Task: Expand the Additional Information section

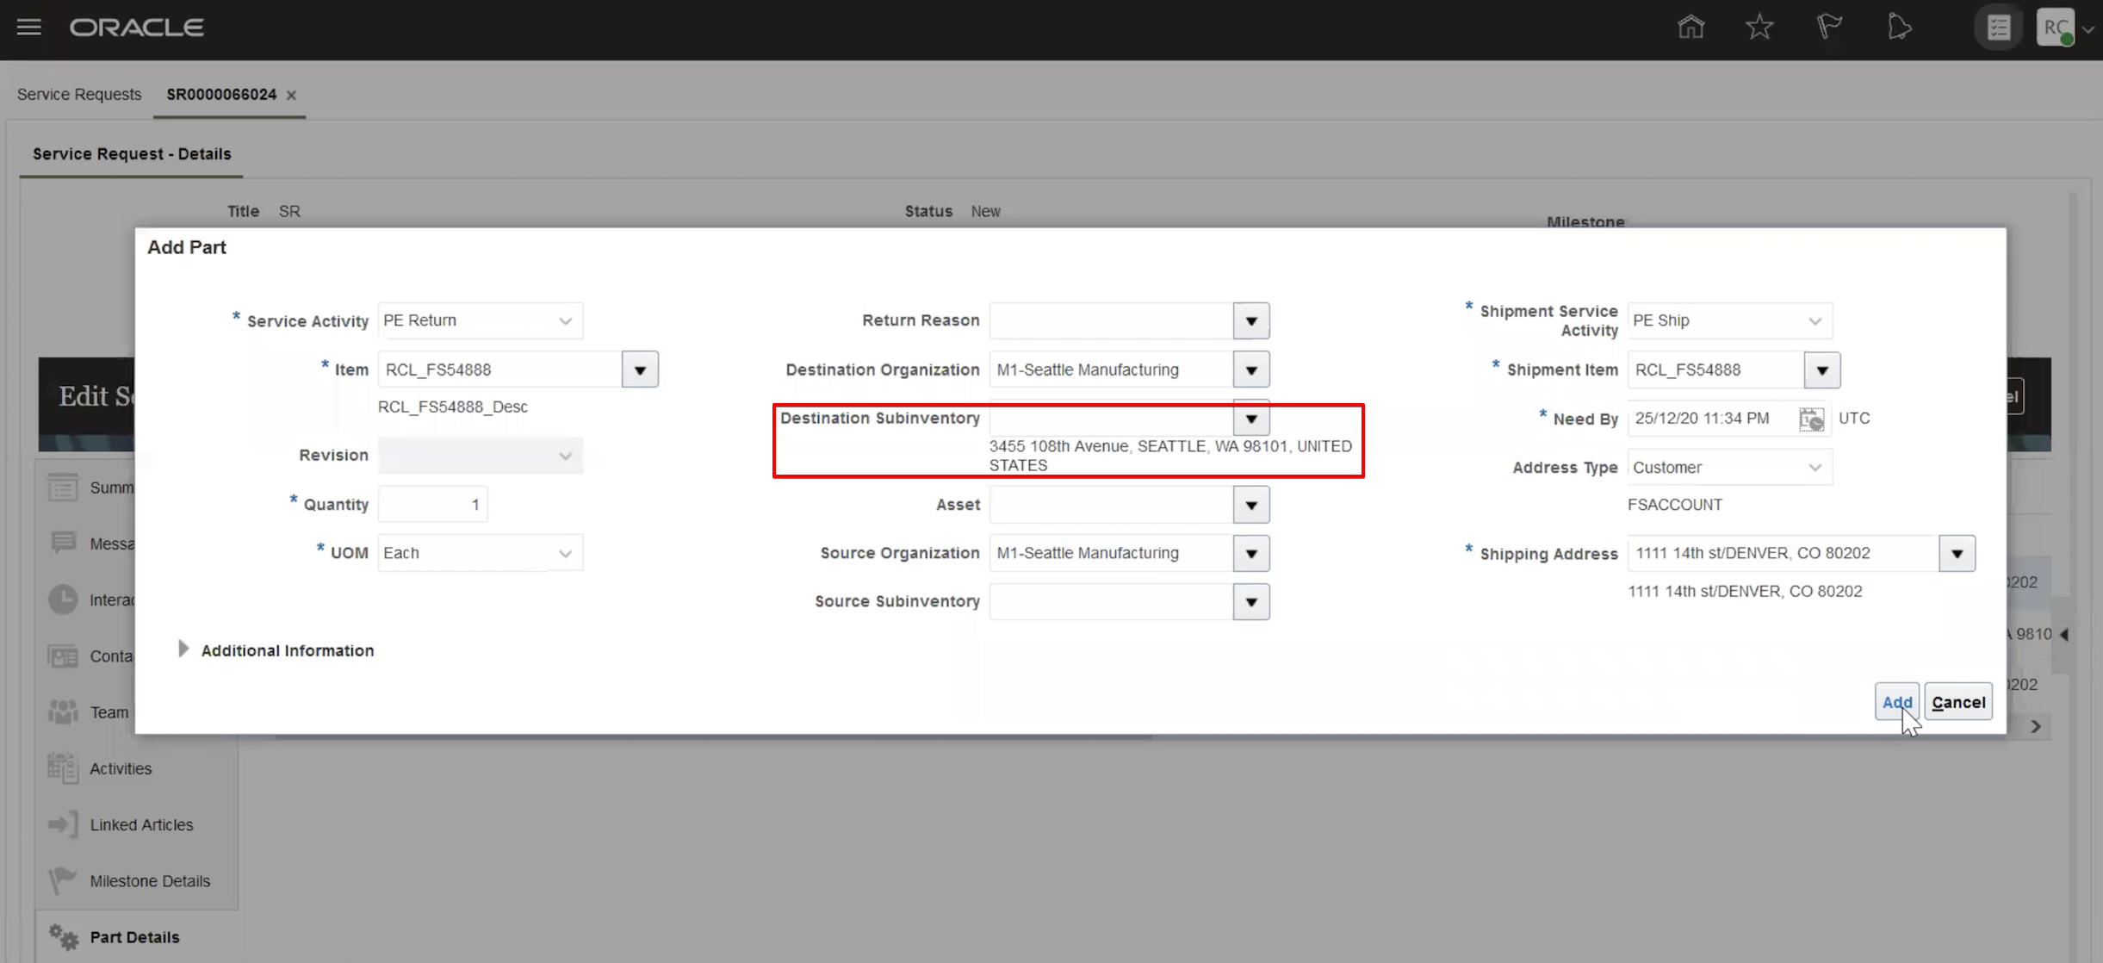Action: point(183,649)
